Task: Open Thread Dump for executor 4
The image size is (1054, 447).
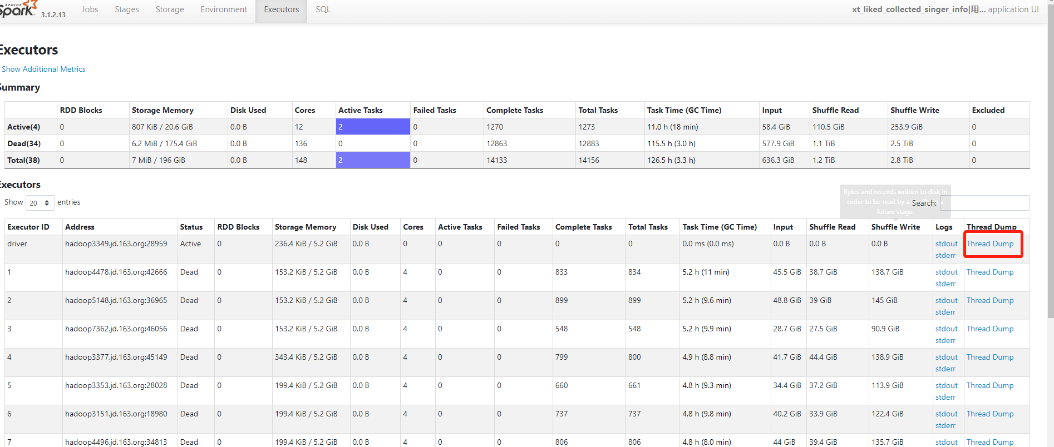Action: tap(990, 357)
